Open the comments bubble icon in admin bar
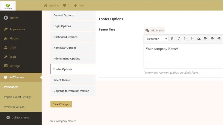The width and height of the screenshot is (223, 125). click(65, 6)
